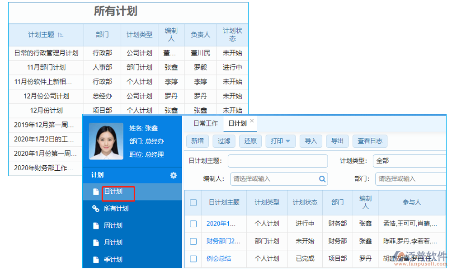The height and width of the screenshot is (271, 452).
Task: Check the checkbox for the 例会总结 row
Action: (193, 258)
